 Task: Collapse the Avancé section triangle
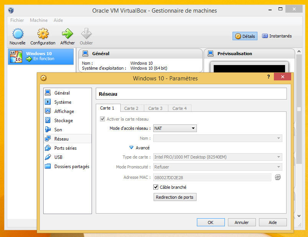click(x=131, y=148)
